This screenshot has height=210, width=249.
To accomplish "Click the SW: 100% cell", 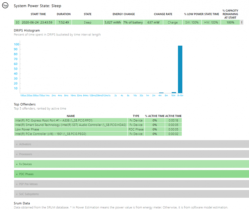I will [192, 22].
